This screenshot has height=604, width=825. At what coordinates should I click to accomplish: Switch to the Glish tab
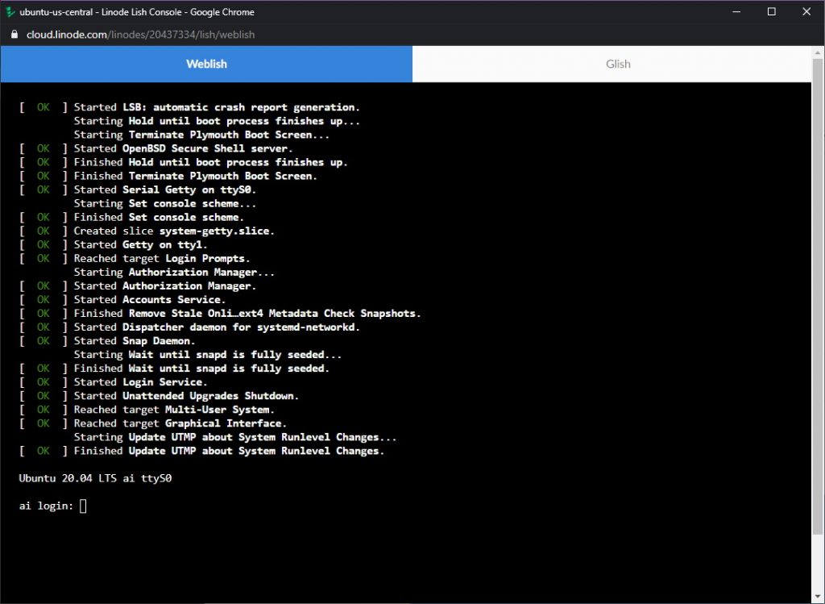point(612,64)
